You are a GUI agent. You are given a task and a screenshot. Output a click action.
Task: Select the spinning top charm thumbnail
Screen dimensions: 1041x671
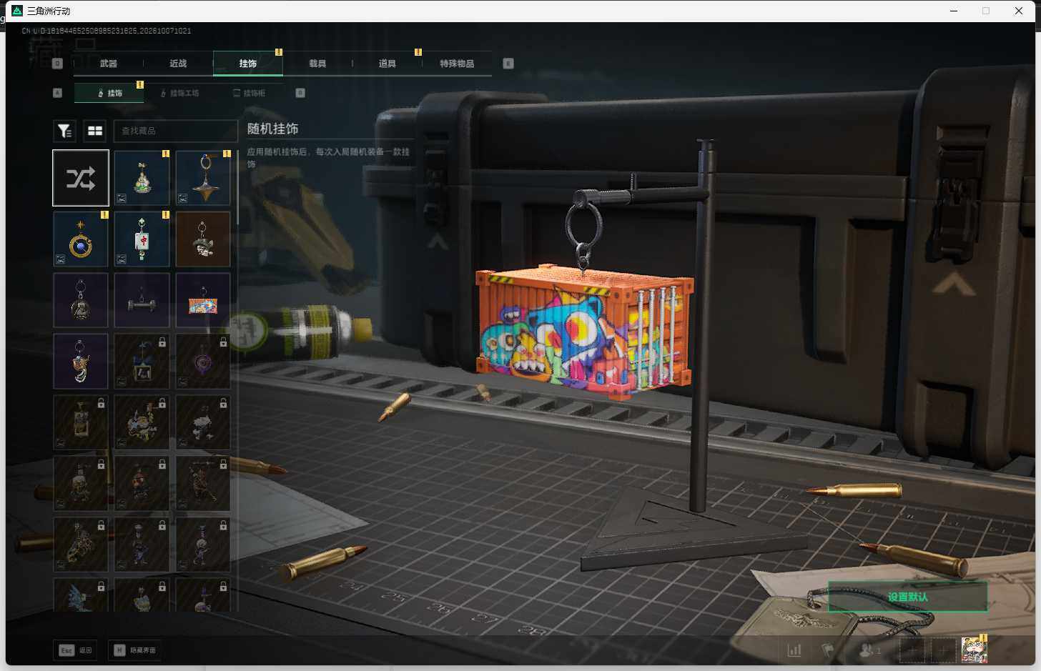pyautogui.click(x=203, y=178)
